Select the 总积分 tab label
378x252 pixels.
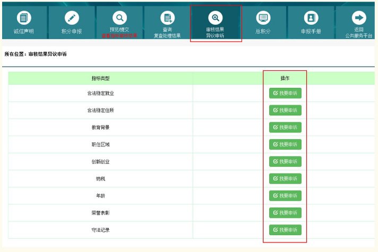[x=263, y=31]
